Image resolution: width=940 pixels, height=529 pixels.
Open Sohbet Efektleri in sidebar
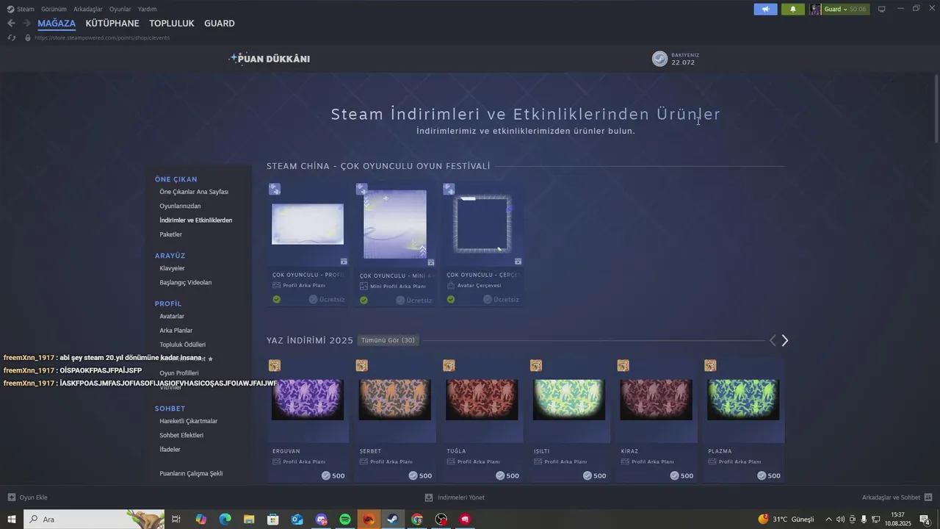[181, 435]
